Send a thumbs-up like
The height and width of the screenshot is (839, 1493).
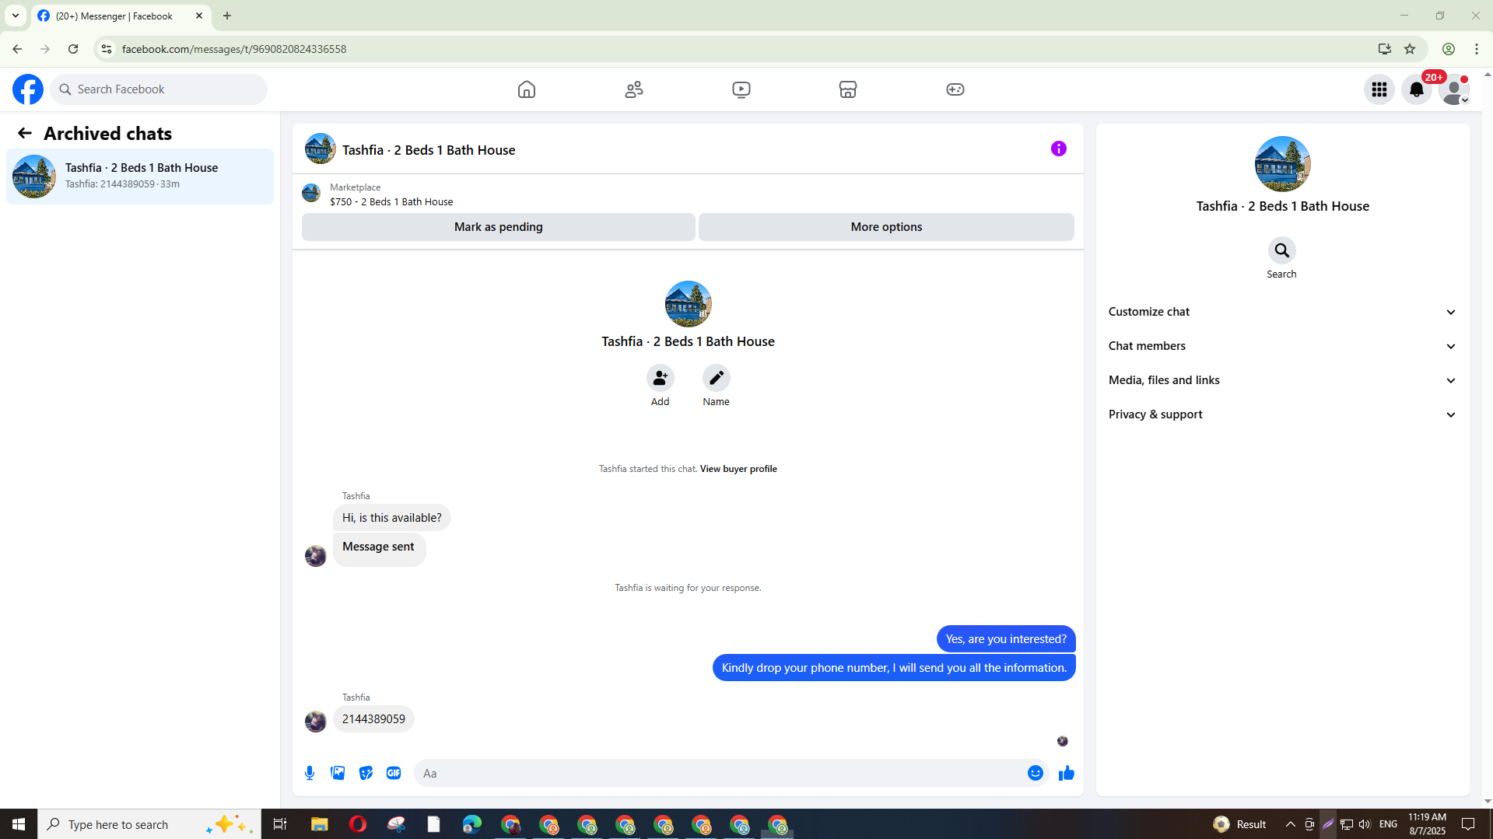tap(1067, 773)
